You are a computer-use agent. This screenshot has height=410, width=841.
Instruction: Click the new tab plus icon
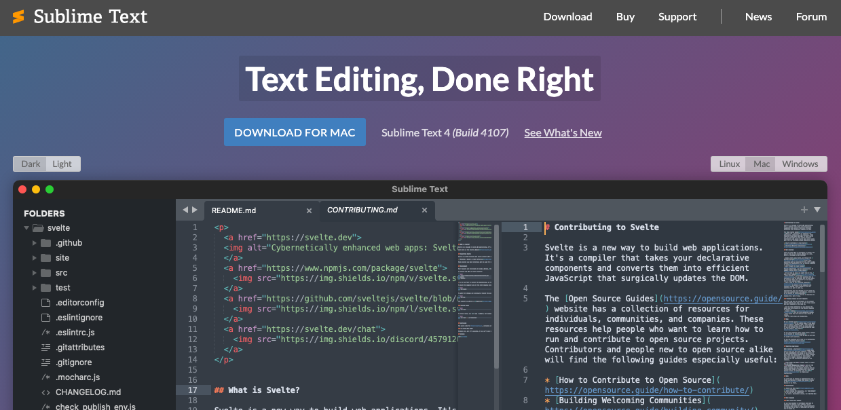click(804, 210)
